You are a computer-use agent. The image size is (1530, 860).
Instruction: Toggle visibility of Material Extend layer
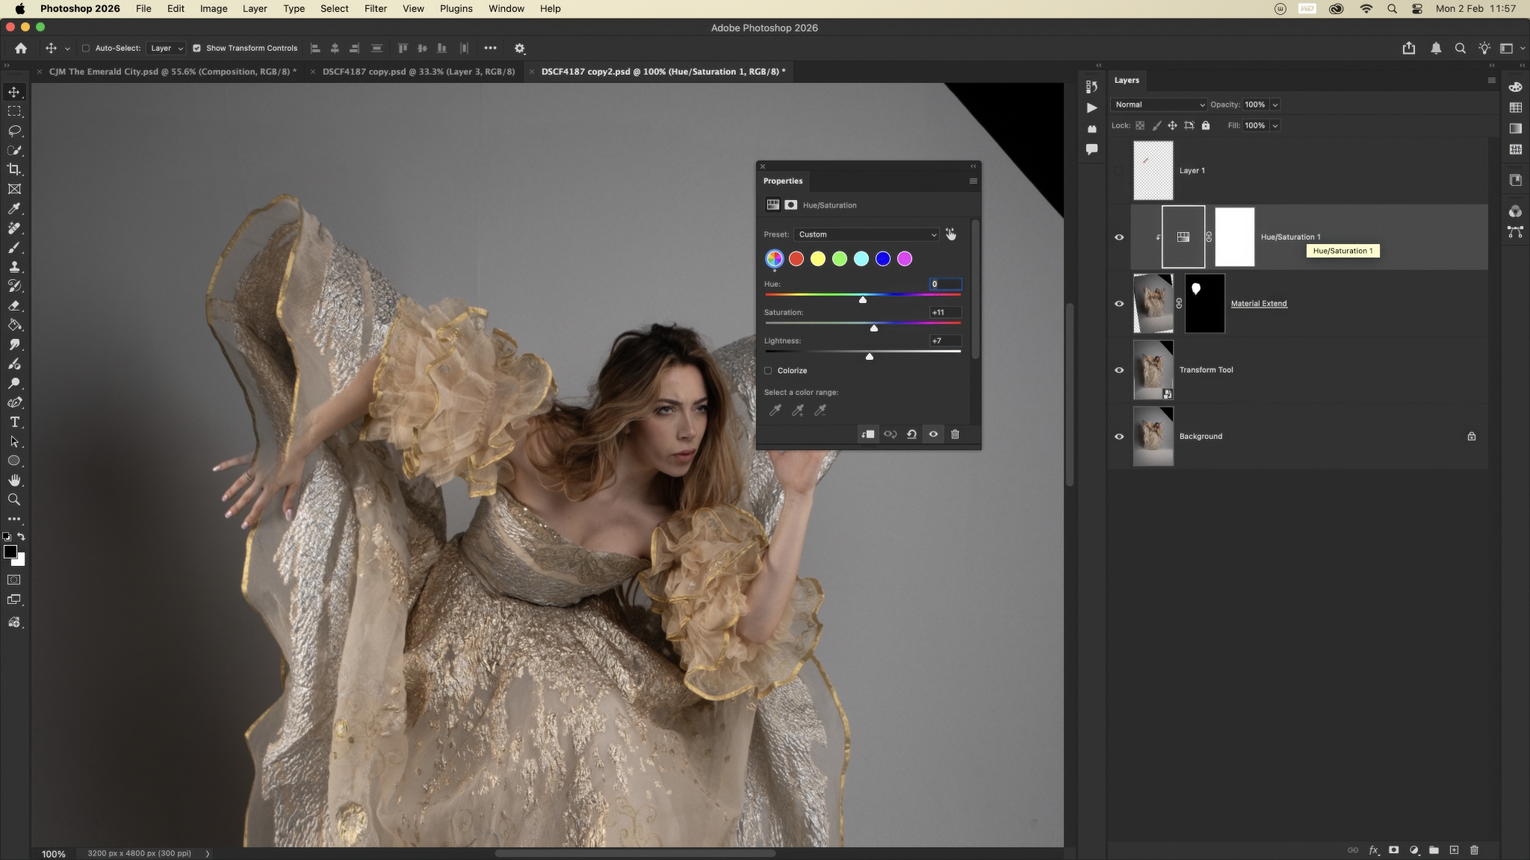[x=1119, y=304]
